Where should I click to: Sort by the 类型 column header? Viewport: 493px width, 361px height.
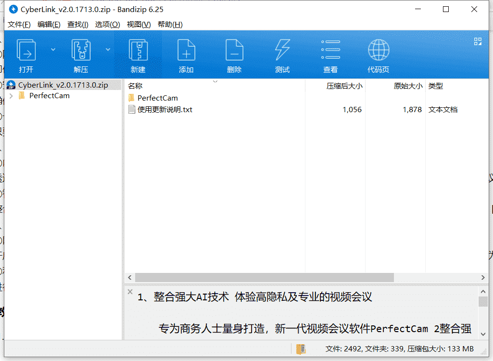[x=435, y=86]
